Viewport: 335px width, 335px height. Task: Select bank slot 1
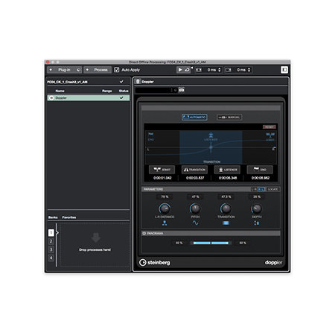click(51, 232)
